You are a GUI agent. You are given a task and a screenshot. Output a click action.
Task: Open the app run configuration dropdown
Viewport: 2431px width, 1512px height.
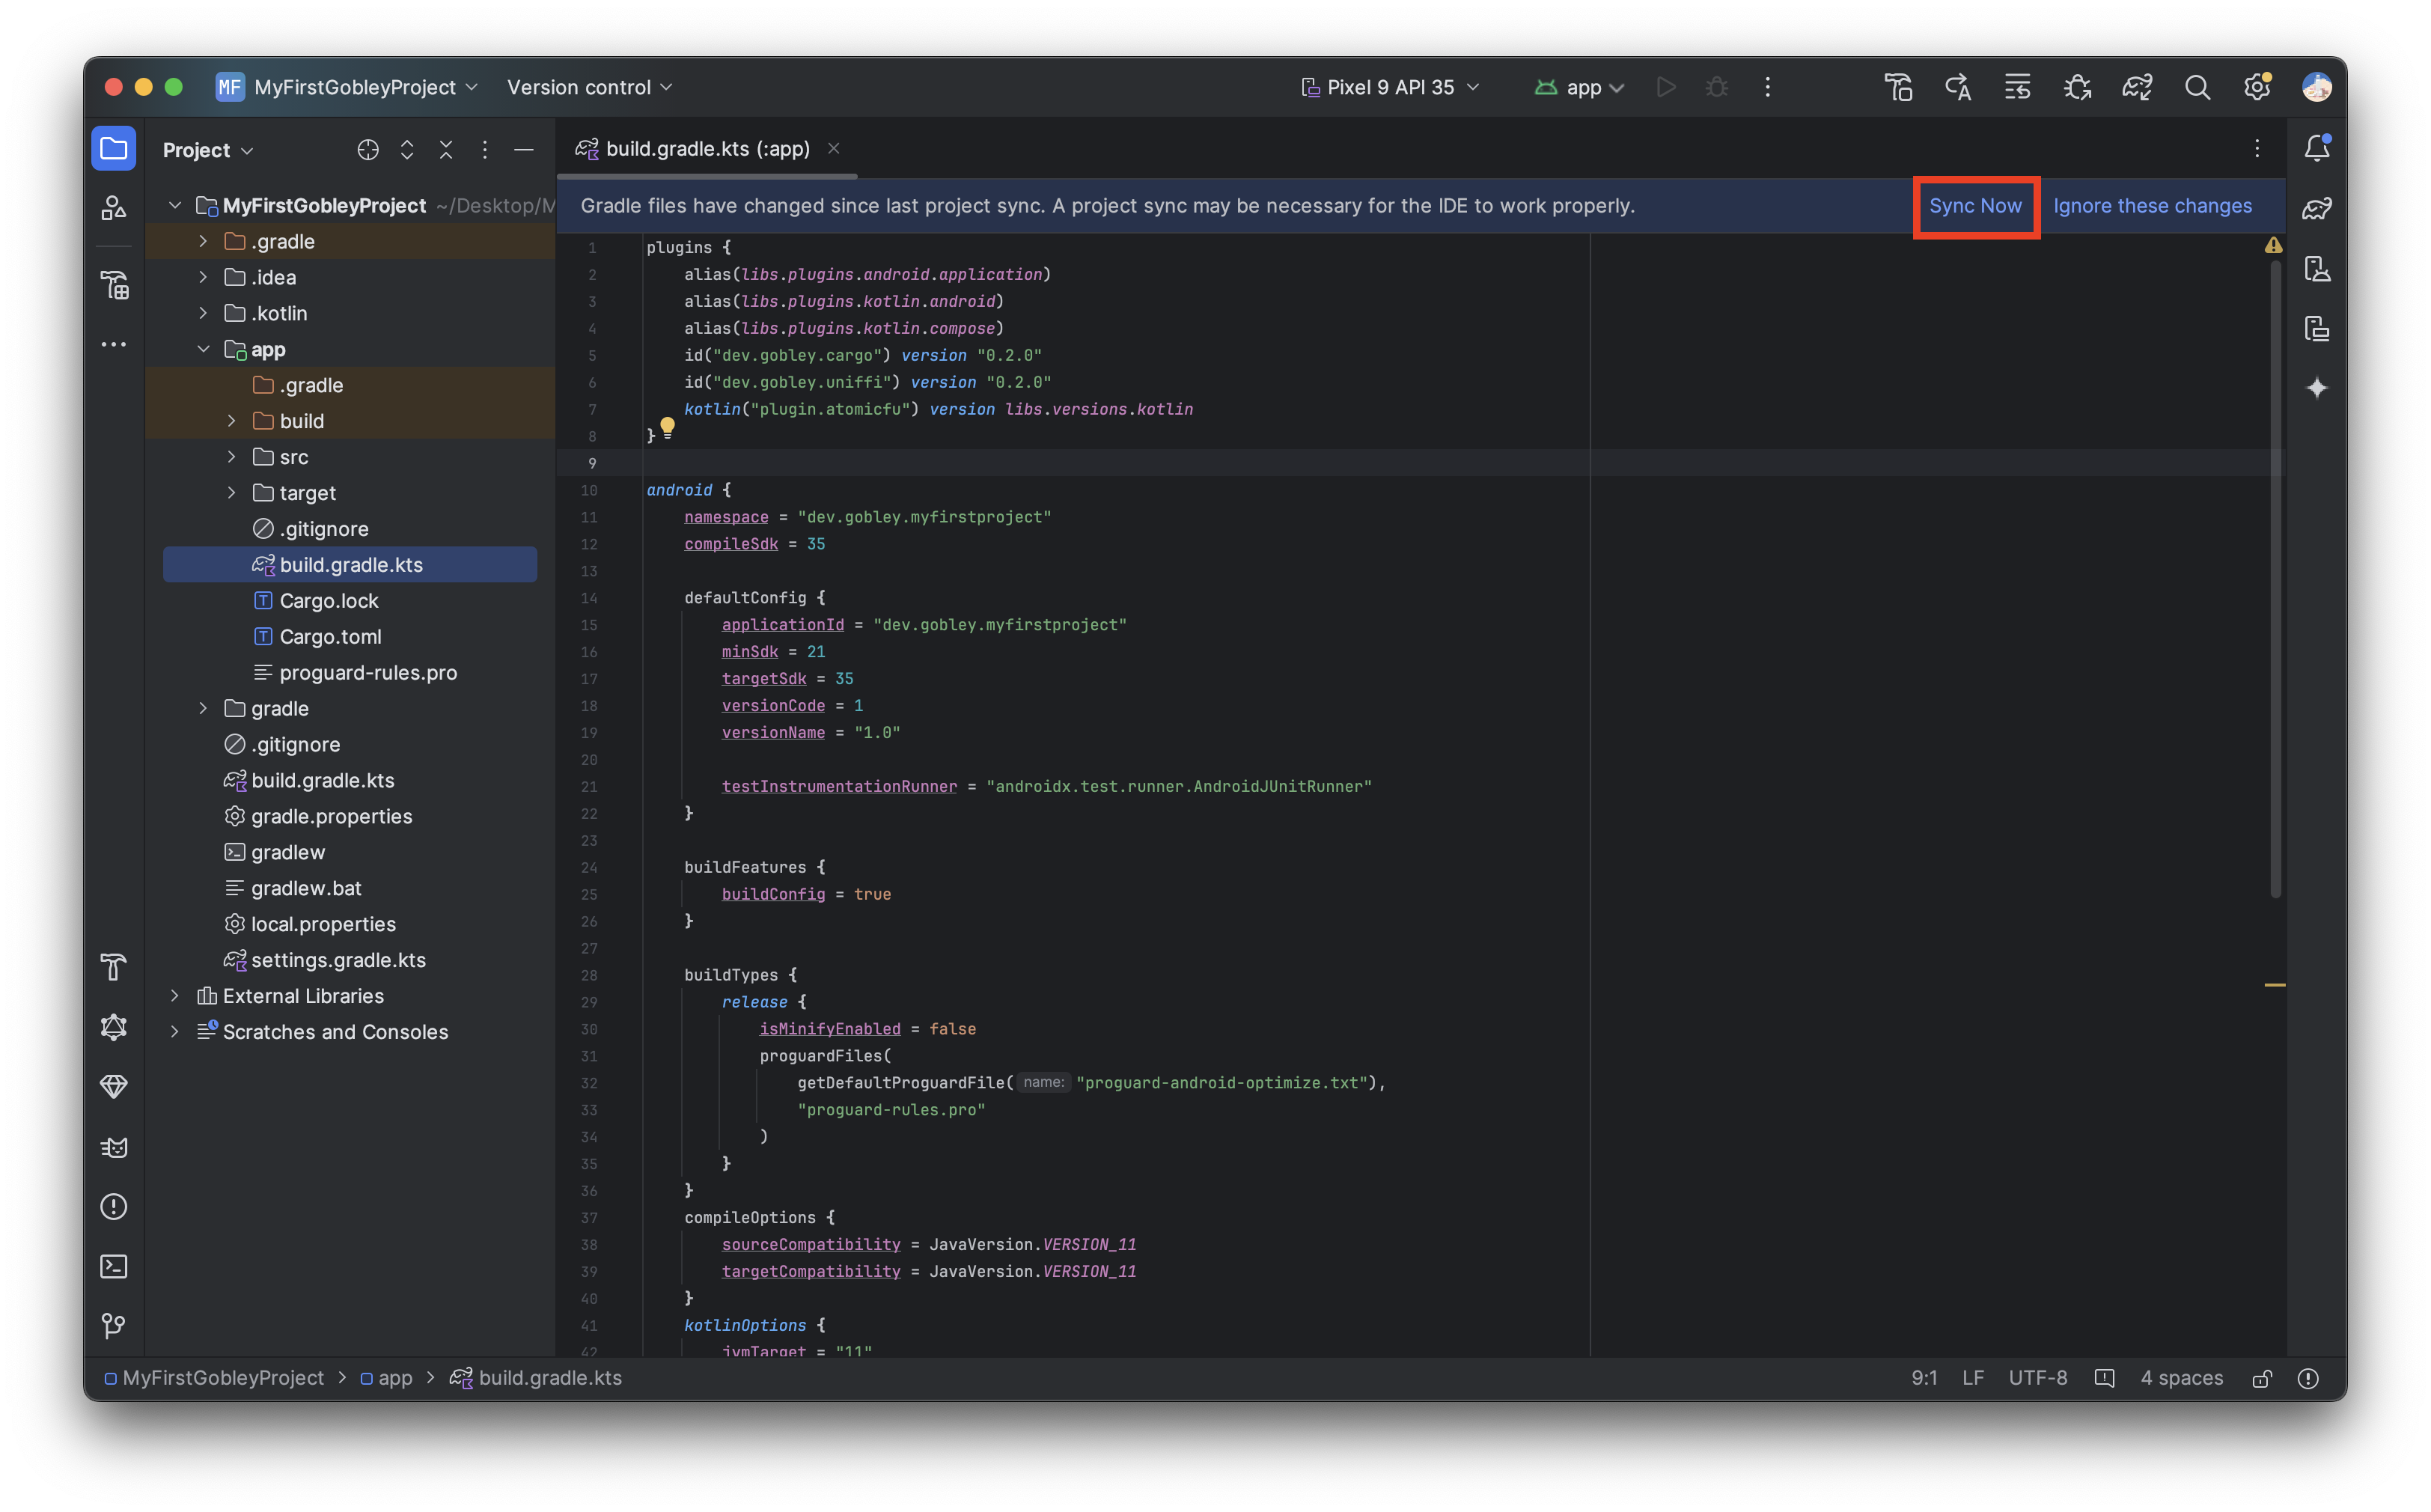click(1580, 88)
